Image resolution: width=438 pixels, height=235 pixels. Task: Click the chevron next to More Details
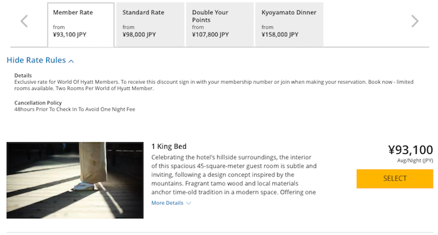pyautogui.click(x=188, y=203)
